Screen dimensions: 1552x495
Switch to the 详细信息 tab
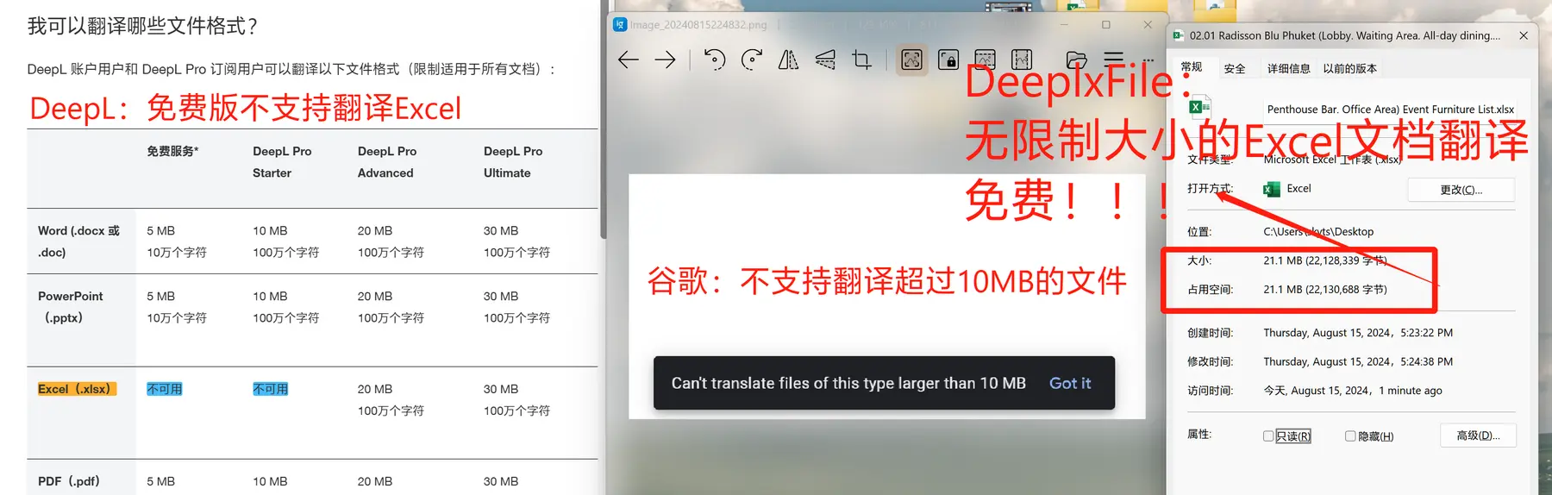(x=1289, y=68)
